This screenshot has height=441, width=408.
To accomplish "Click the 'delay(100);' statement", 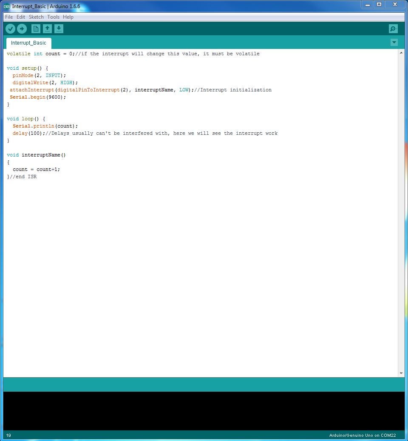I will click(x=29, y=133).
